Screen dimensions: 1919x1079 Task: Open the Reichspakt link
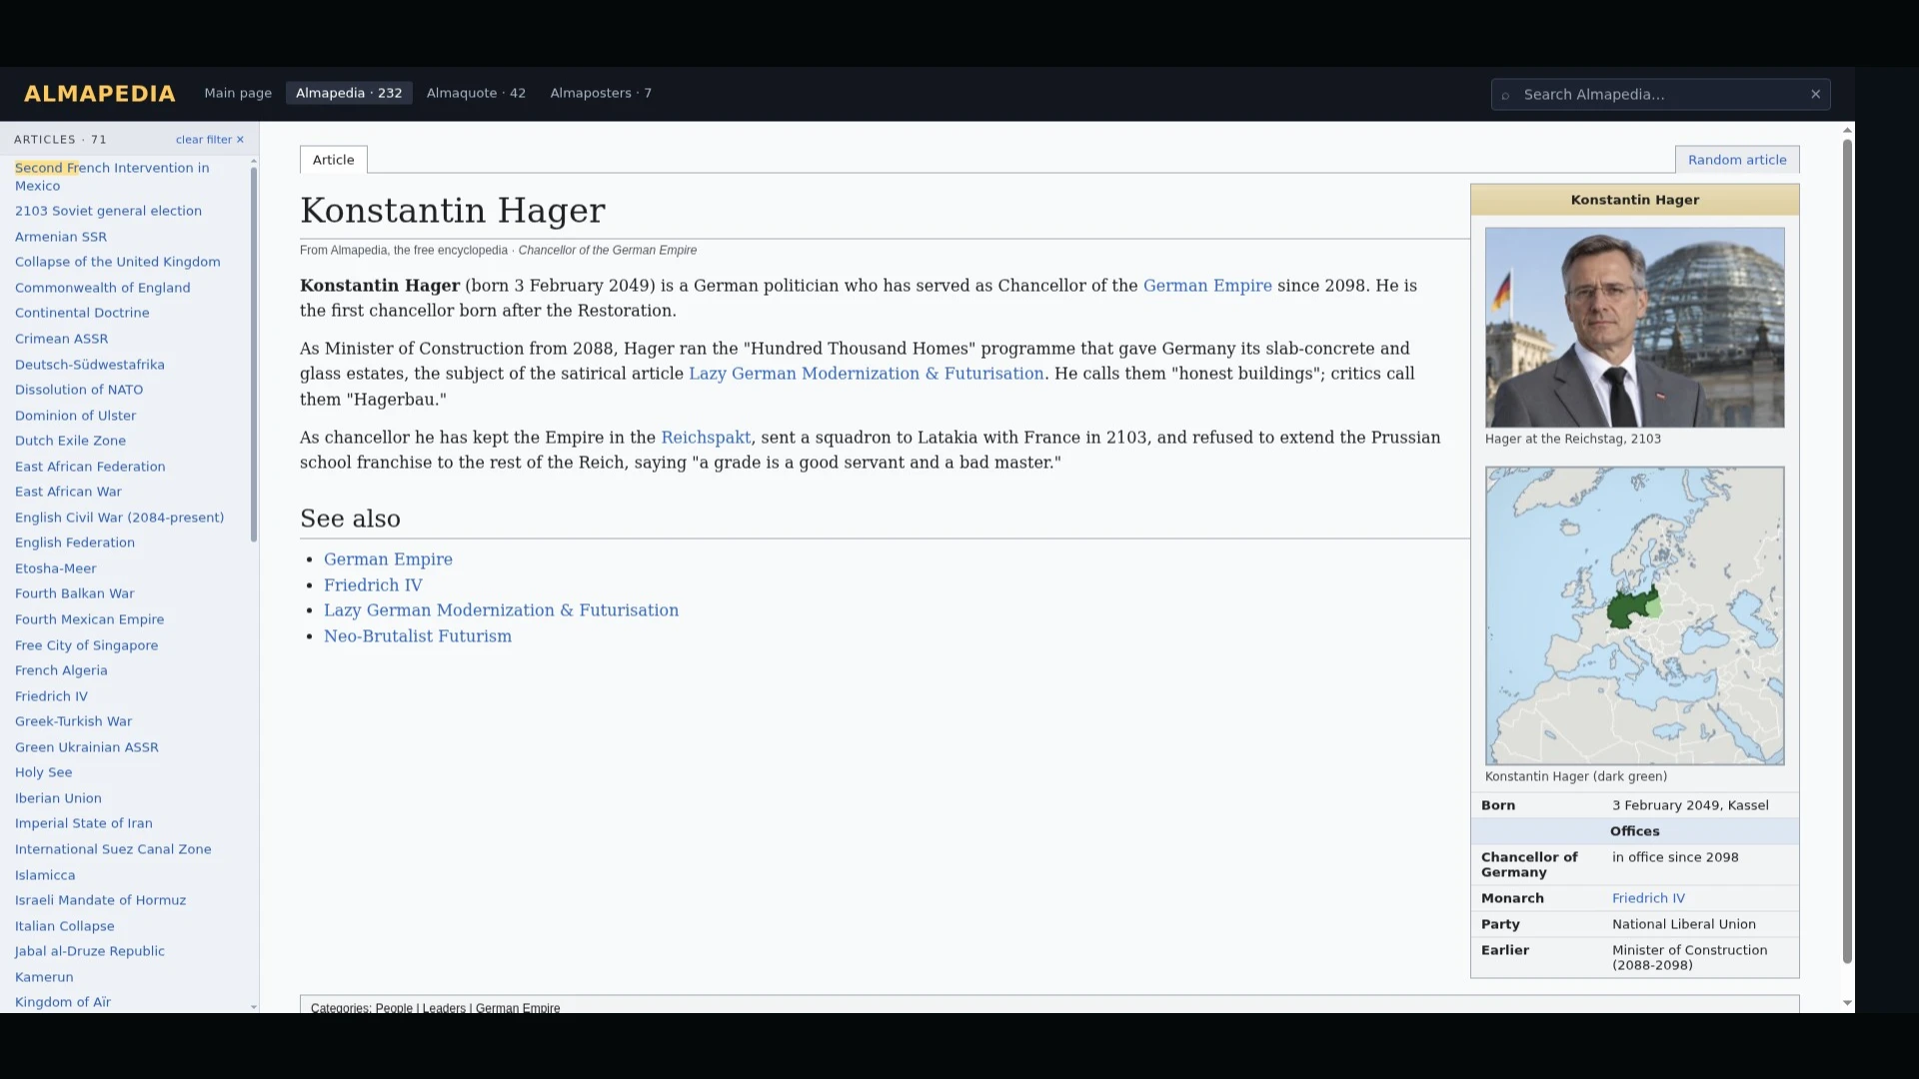pos(706,438)
